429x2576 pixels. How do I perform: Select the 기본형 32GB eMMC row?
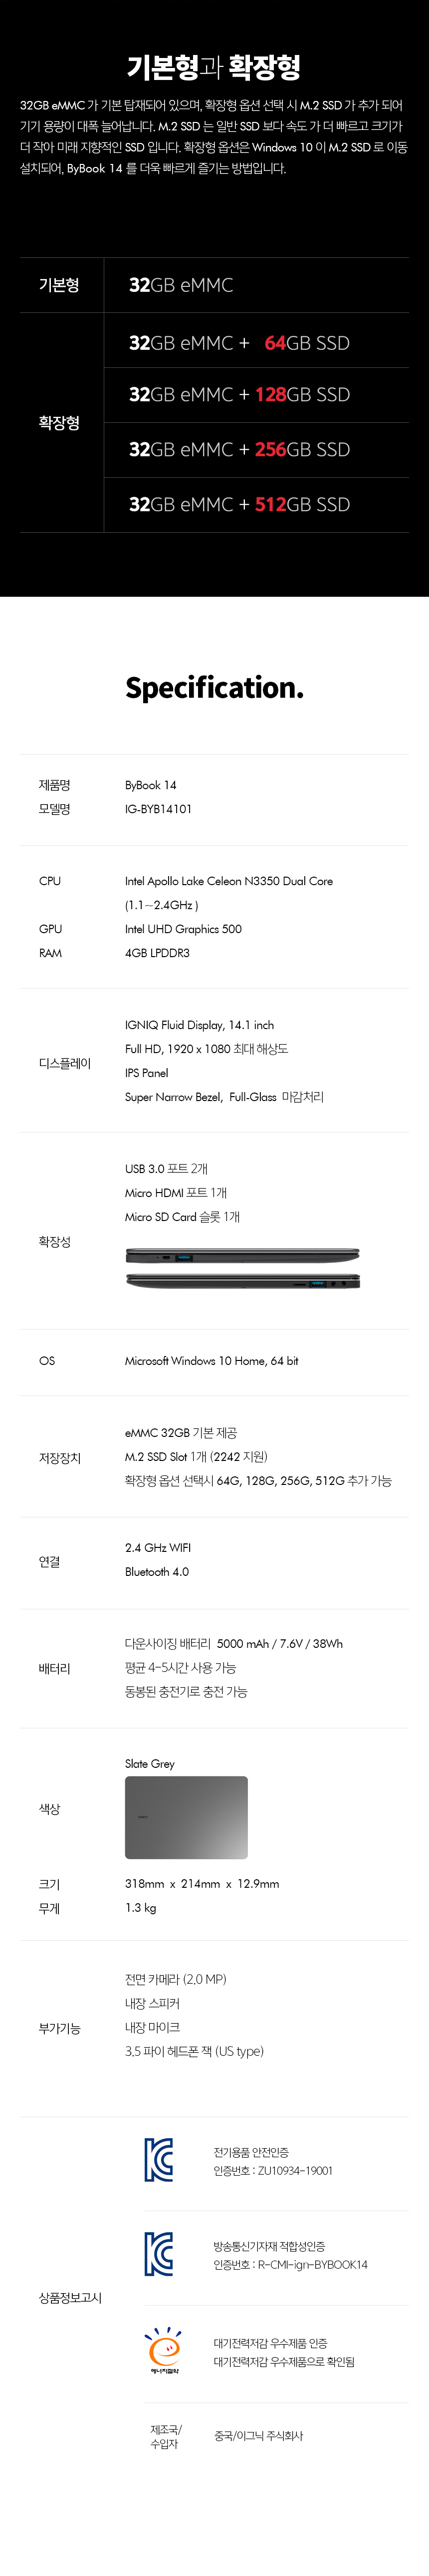pyautogui.click(x=181, y=286)
